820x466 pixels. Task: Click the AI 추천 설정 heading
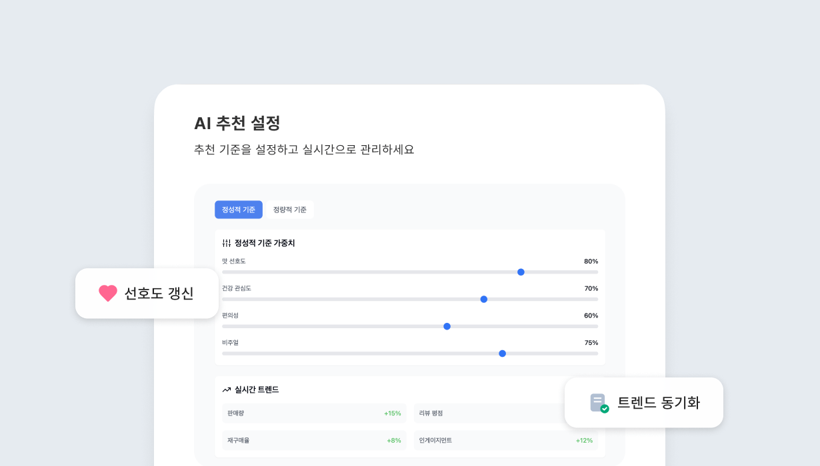tap(237, 124)
